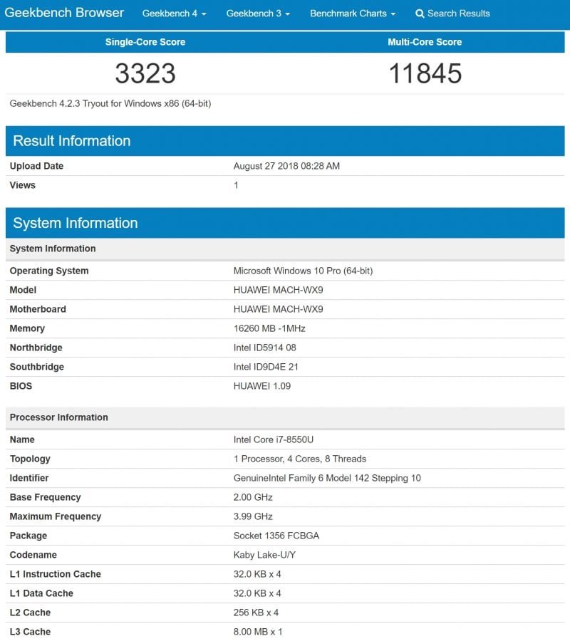The width and height of the screenshot is (570, 641).
Task: Select Microsoft Windows 10 Pro (64-bit) value
Action: (x=303, y=271)
